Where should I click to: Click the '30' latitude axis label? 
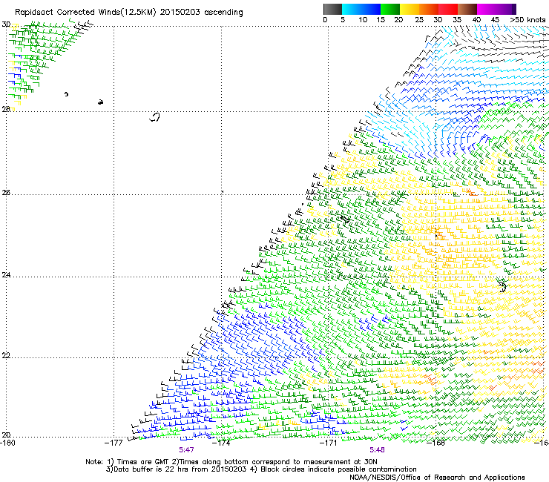(x=6, y=24)
